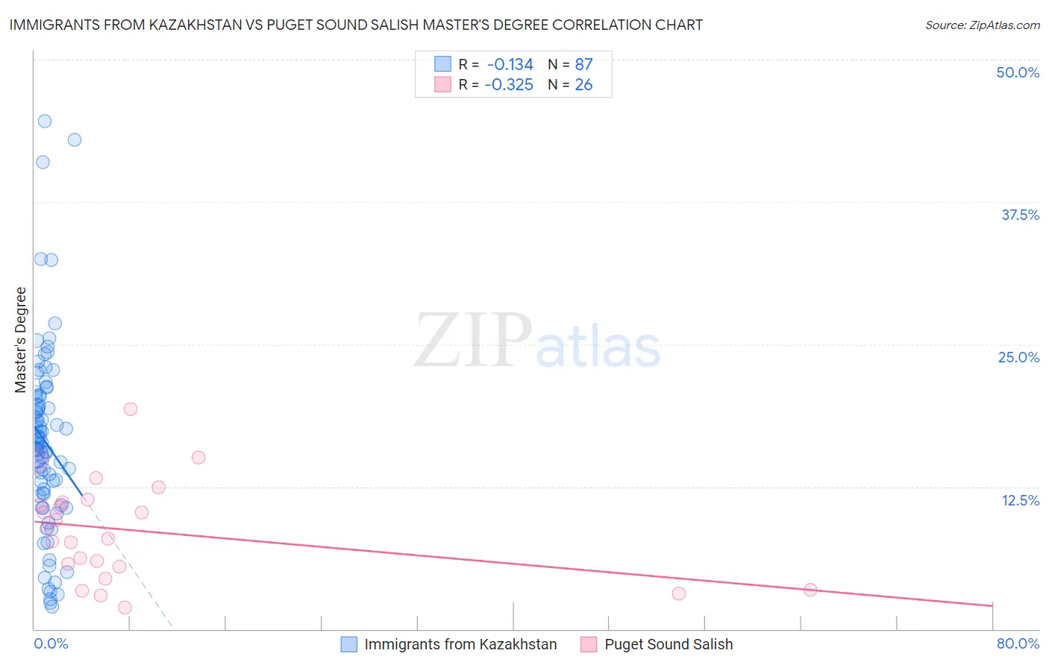Click the blue data point near 43% to the right
Screen dimensions: 1049x665
pos(75,139)
